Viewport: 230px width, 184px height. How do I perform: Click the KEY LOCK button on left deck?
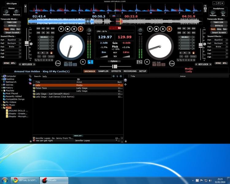click(27, 64)
